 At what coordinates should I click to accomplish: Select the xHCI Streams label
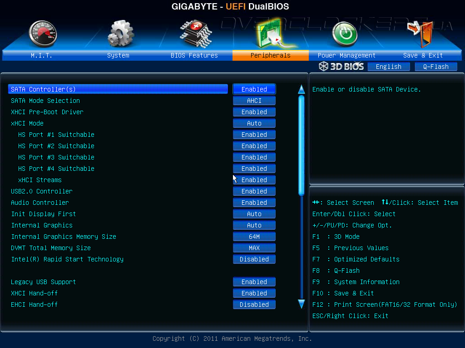pos(40,180)
